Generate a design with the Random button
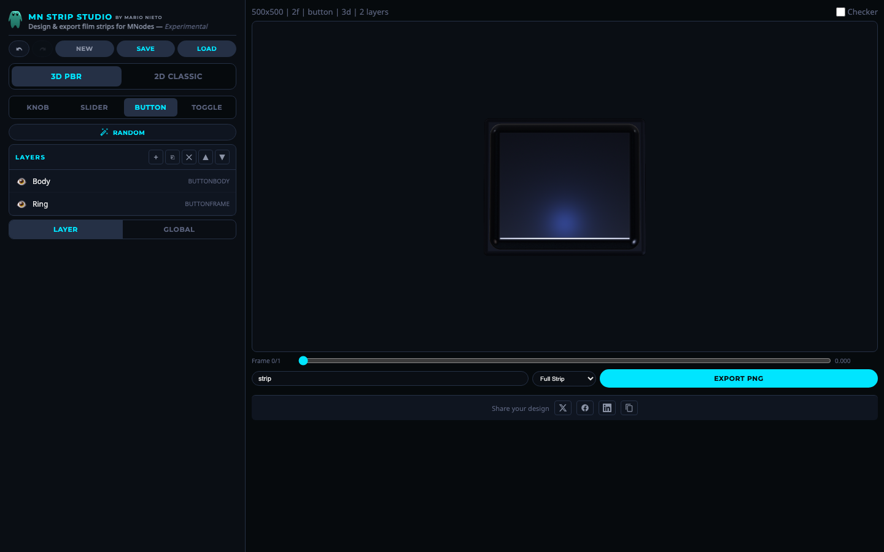 pos(123,132)
